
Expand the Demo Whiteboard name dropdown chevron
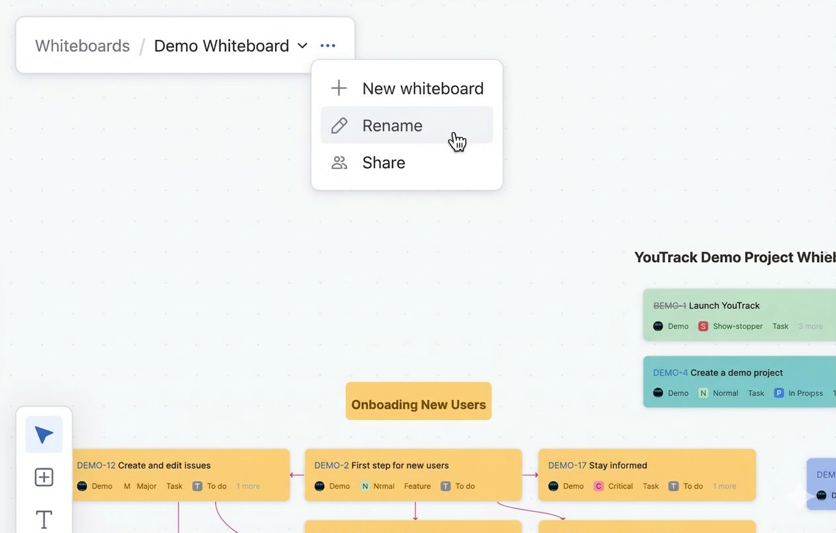(x=302, y=45)
